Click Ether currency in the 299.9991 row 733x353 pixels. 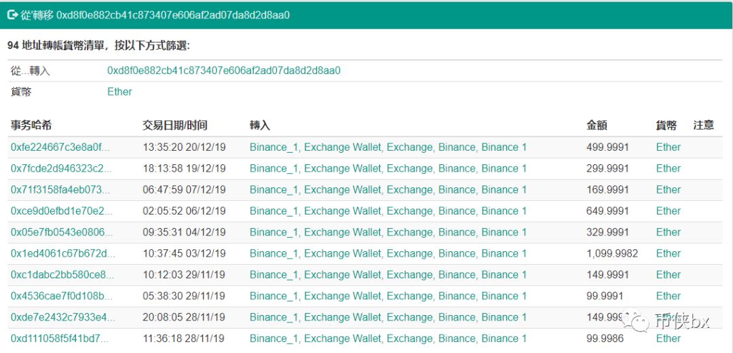669,168
